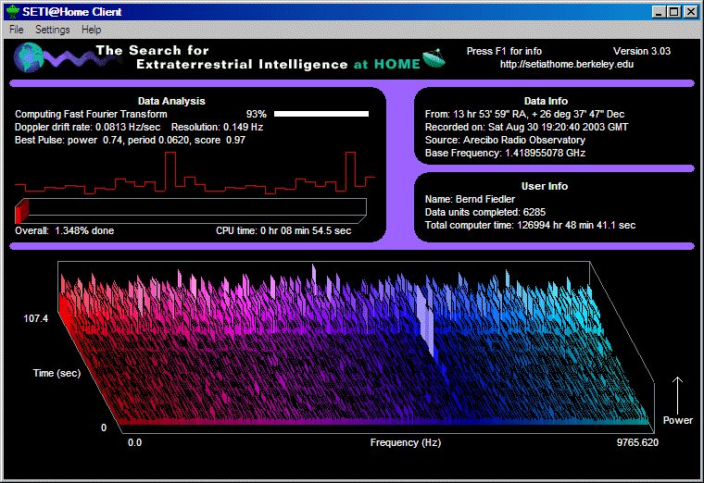Click 'Resolution: 0.149 Hz' text
The width and height of the screenshot is (704, 483).
click(217, 128)
